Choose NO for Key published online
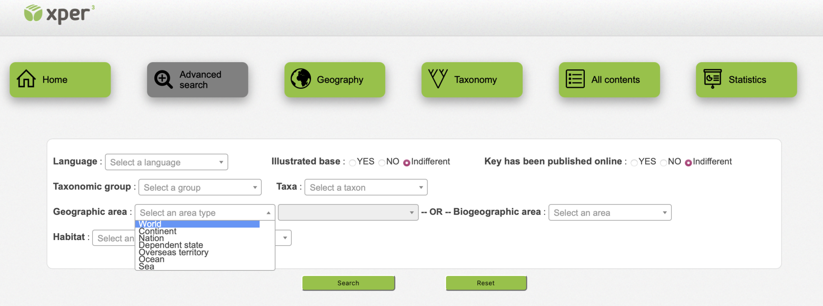This screenshot has width=823, height=306. 664,162
